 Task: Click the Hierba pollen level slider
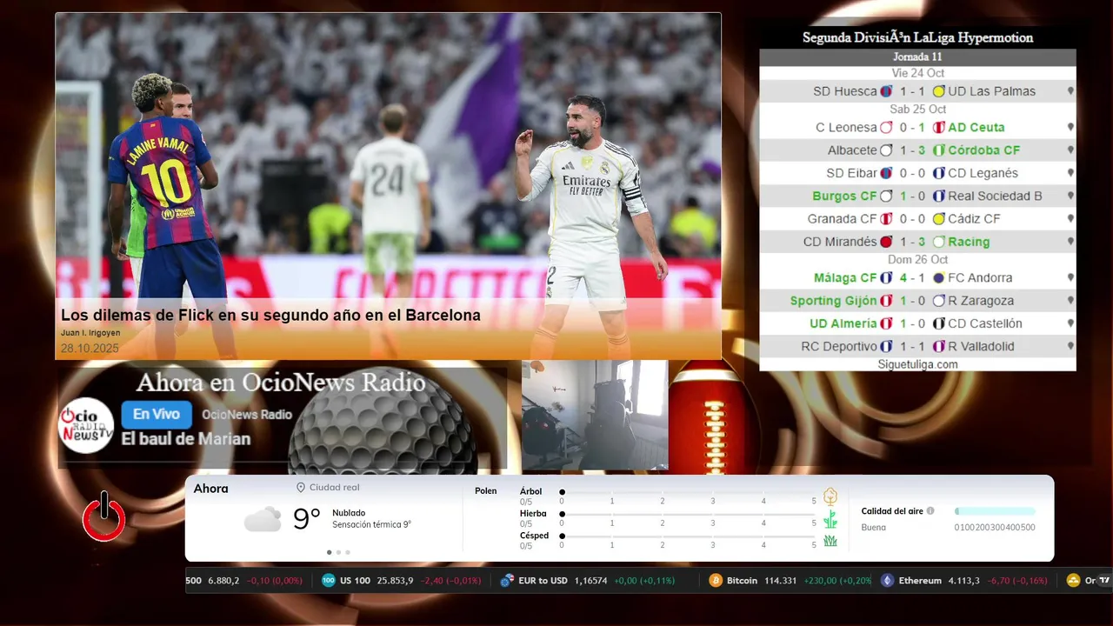coord(688,515)
